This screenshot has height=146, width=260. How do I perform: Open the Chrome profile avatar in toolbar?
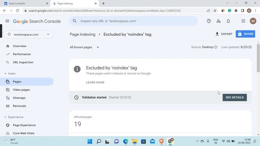(249, 11)
